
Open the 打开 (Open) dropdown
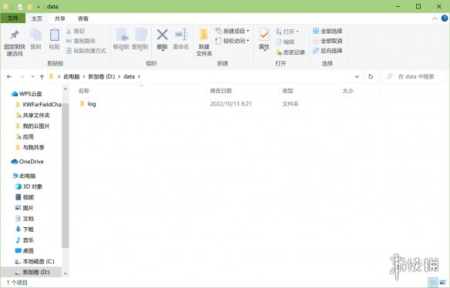pos(287,32)
